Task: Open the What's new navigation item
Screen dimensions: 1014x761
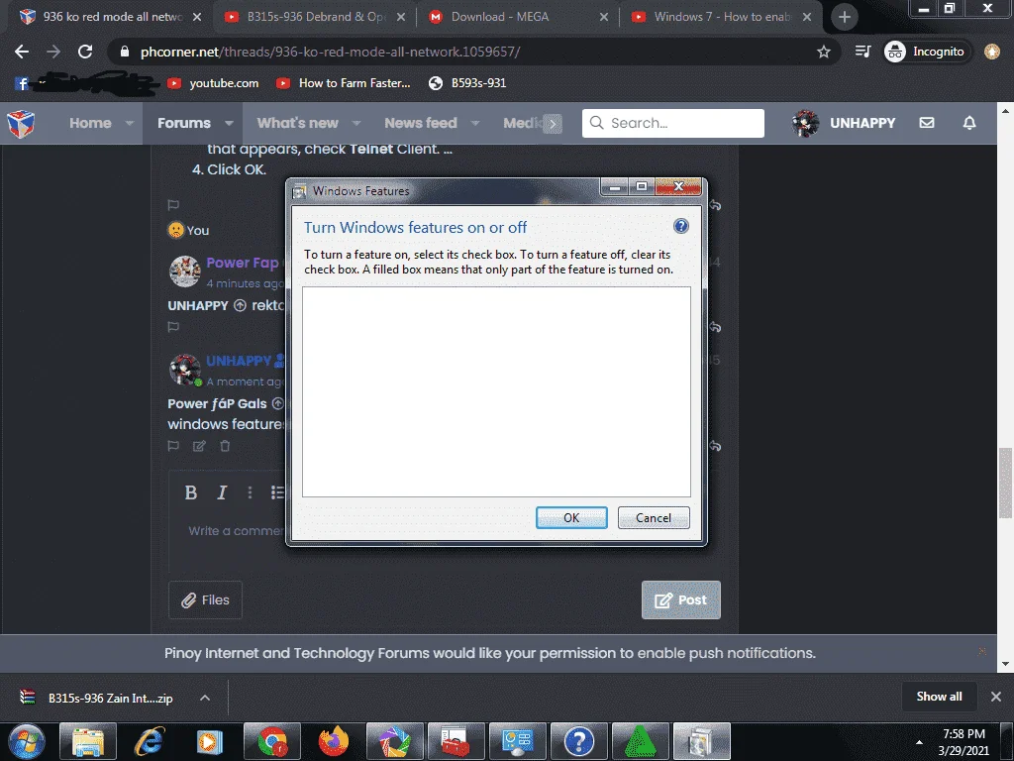Action: [x=297, y=123]
